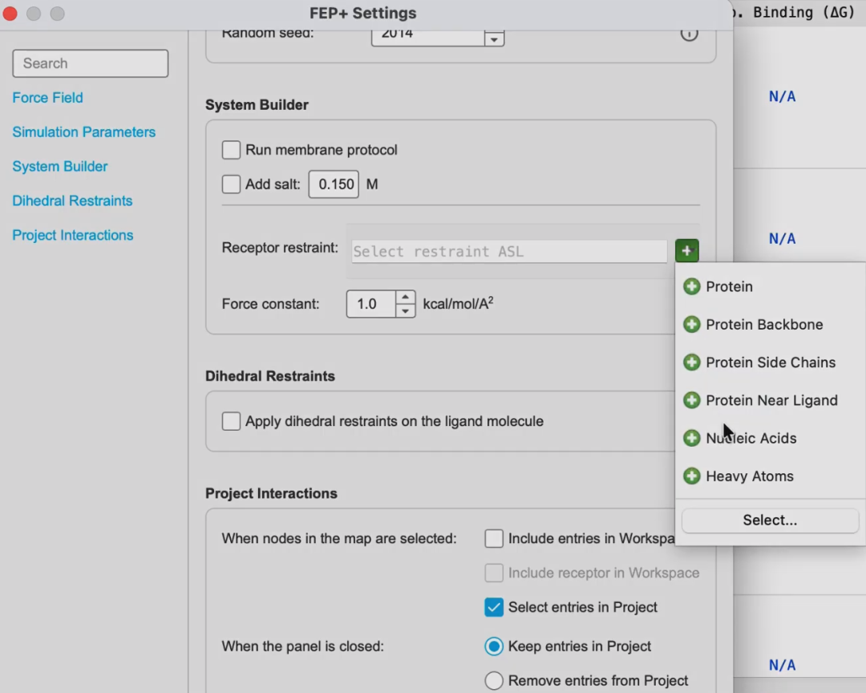Click the Force constant value field
866x693 pixels.
click(x=371, y=304)
